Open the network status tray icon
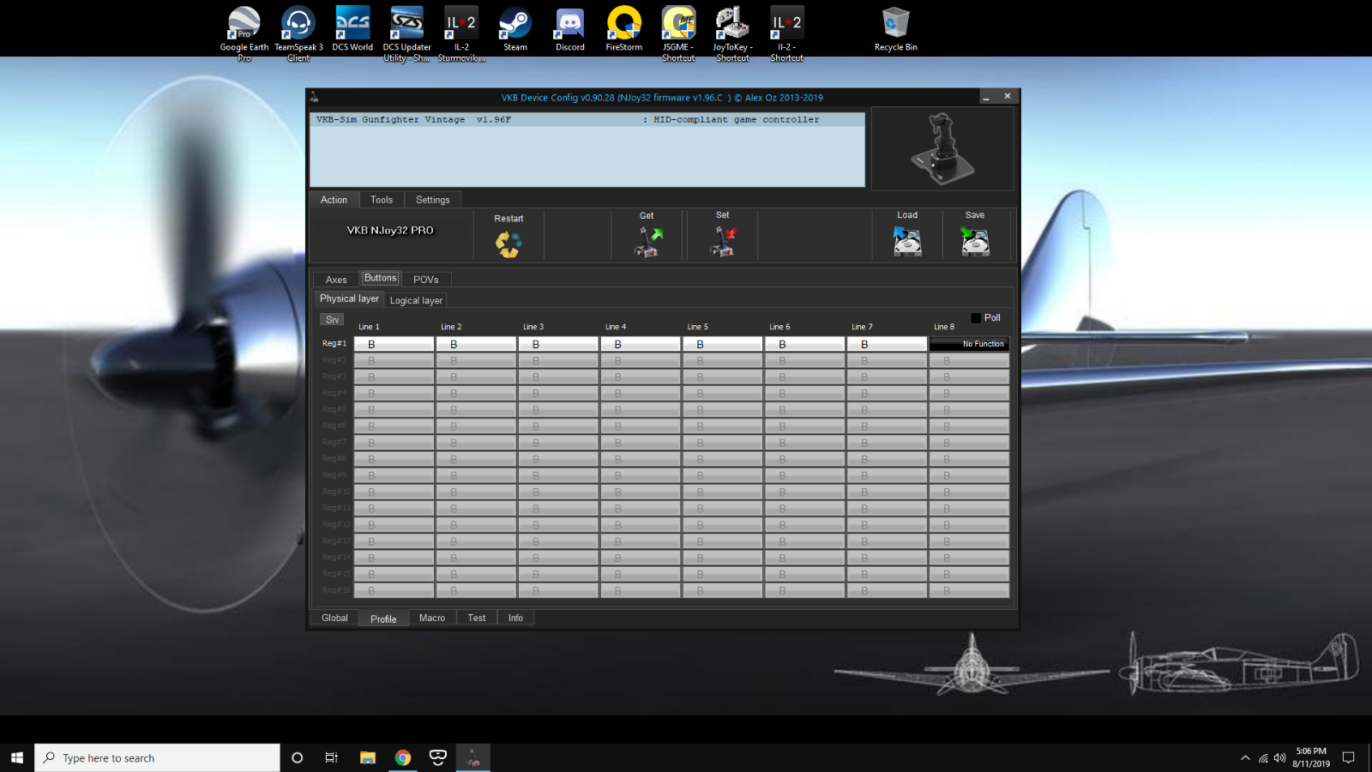 pos(1263,757)
